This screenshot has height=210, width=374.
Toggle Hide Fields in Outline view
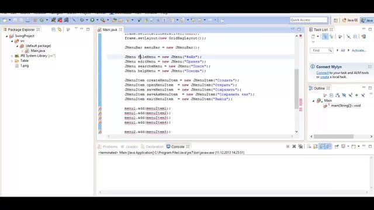[344, 95]
